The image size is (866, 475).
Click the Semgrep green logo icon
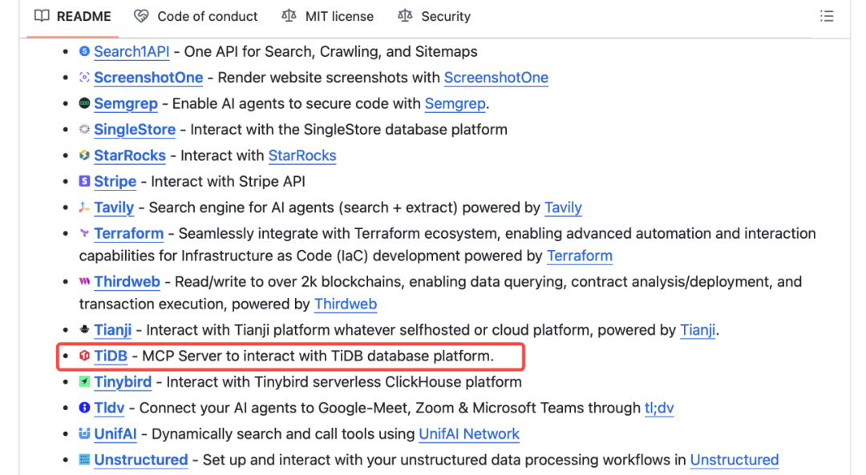[84, 103]
